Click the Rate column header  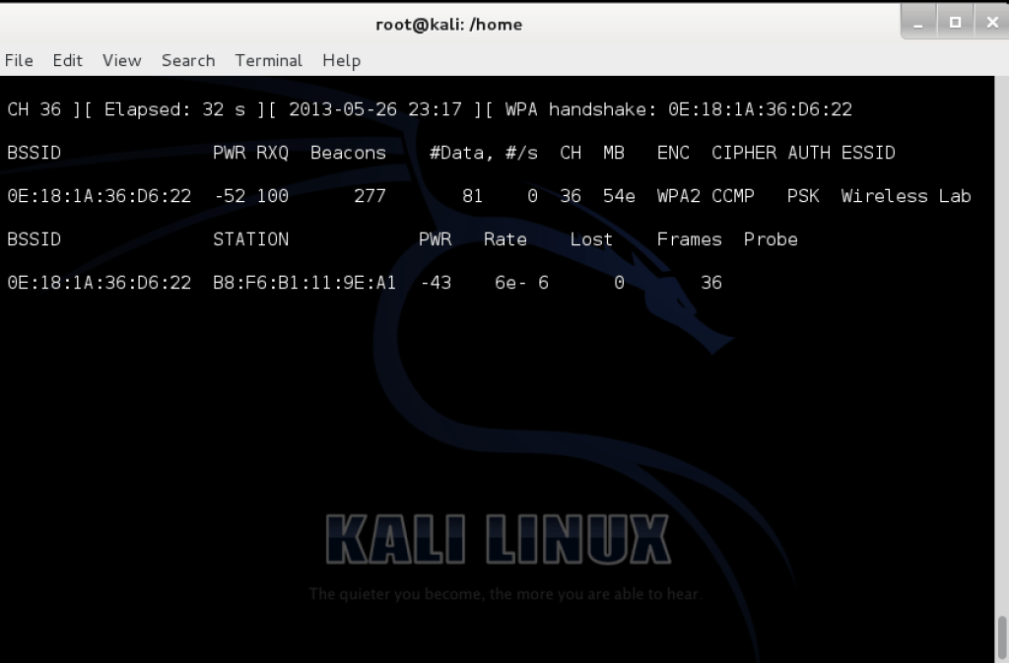coord(505,239)
